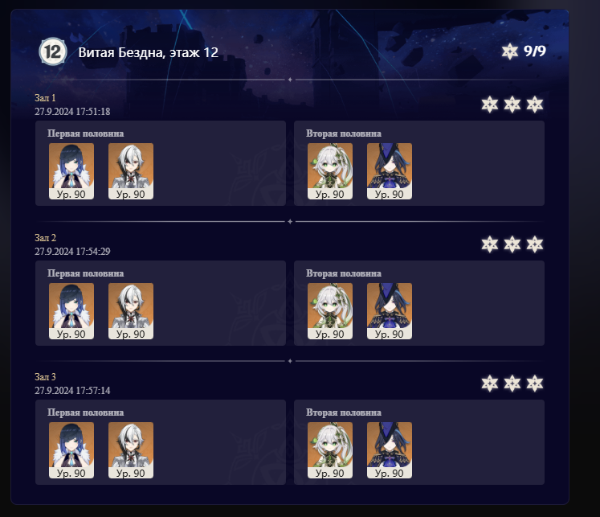Click third star of Зал 1 rating
The width and height of the screenshot is (600, 517).
(x=535, y=105)
